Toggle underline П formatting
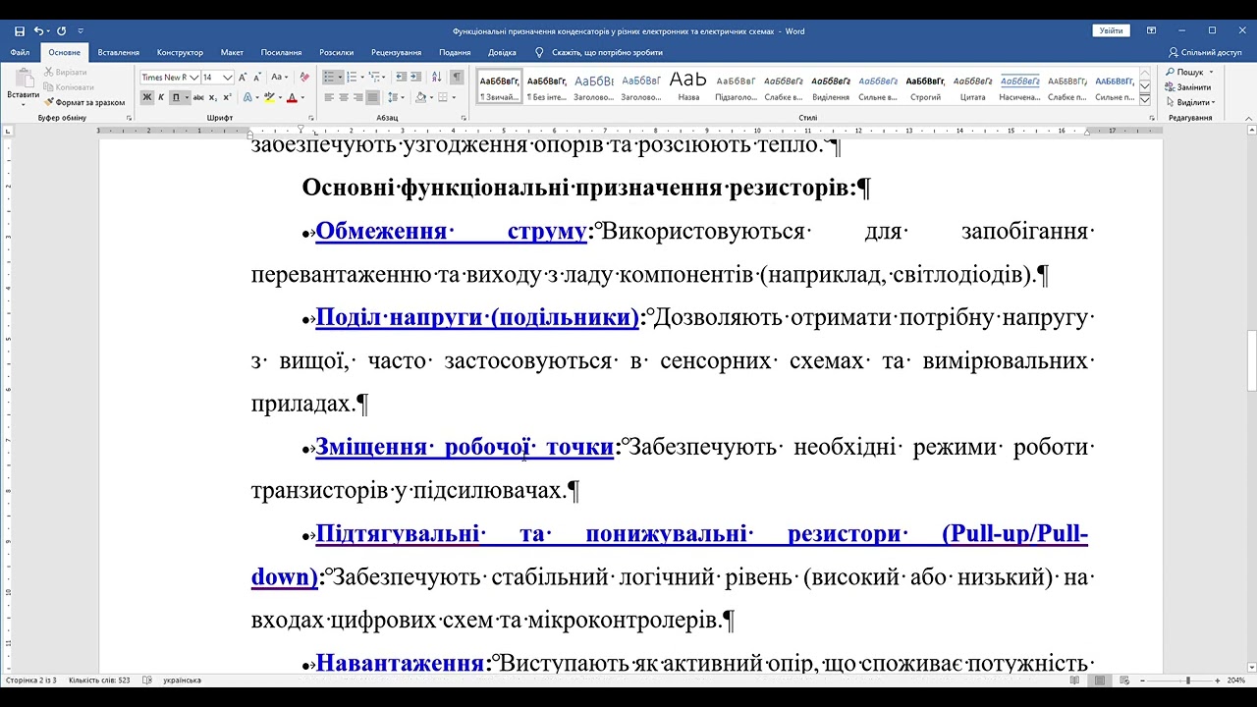The height and width of the screenshot is (707, 1257). click(x=176, y=97)
